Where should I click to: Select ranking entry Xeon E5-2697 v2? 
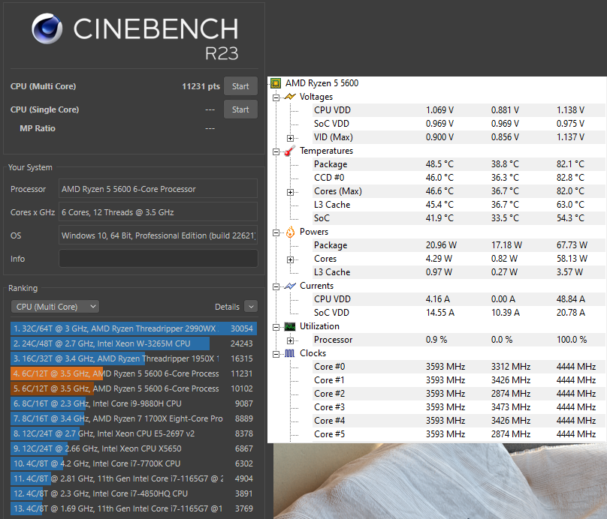(x=134, y=433)
